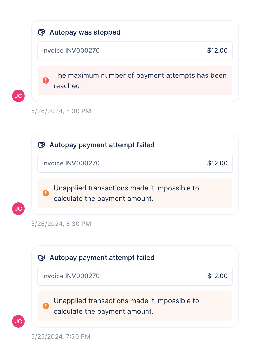Viewport: 269px width, 344px height.
Task: Click the orange warning icon on the 5/25 failed attempt
Action: point(46,306)
